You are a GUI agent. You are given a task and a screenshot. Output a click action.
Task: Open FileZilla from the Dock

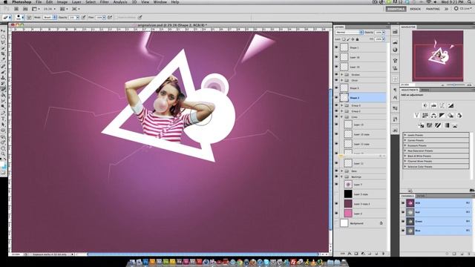293,262
